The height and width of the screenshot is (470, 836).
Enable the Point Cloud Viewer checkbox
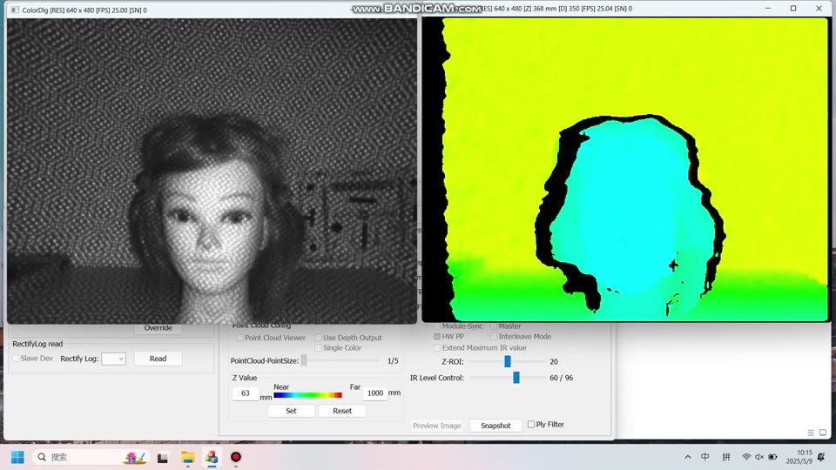tap(240, 338)
